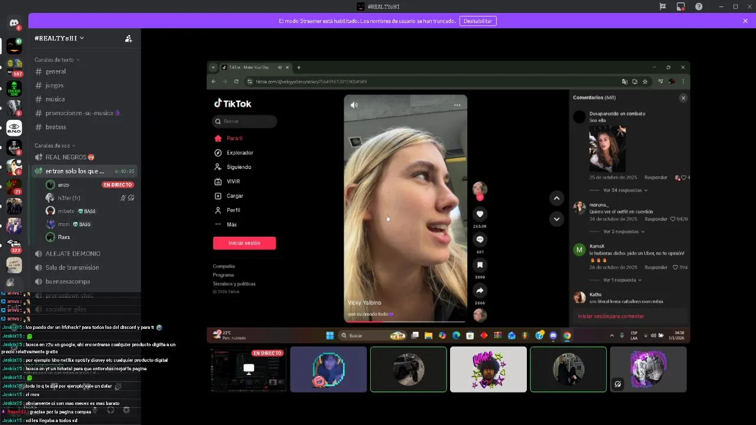Select Perfil in TikTok sidebar
The height and width of the screenshot is (425, 756).
click(x=227, y=210)
